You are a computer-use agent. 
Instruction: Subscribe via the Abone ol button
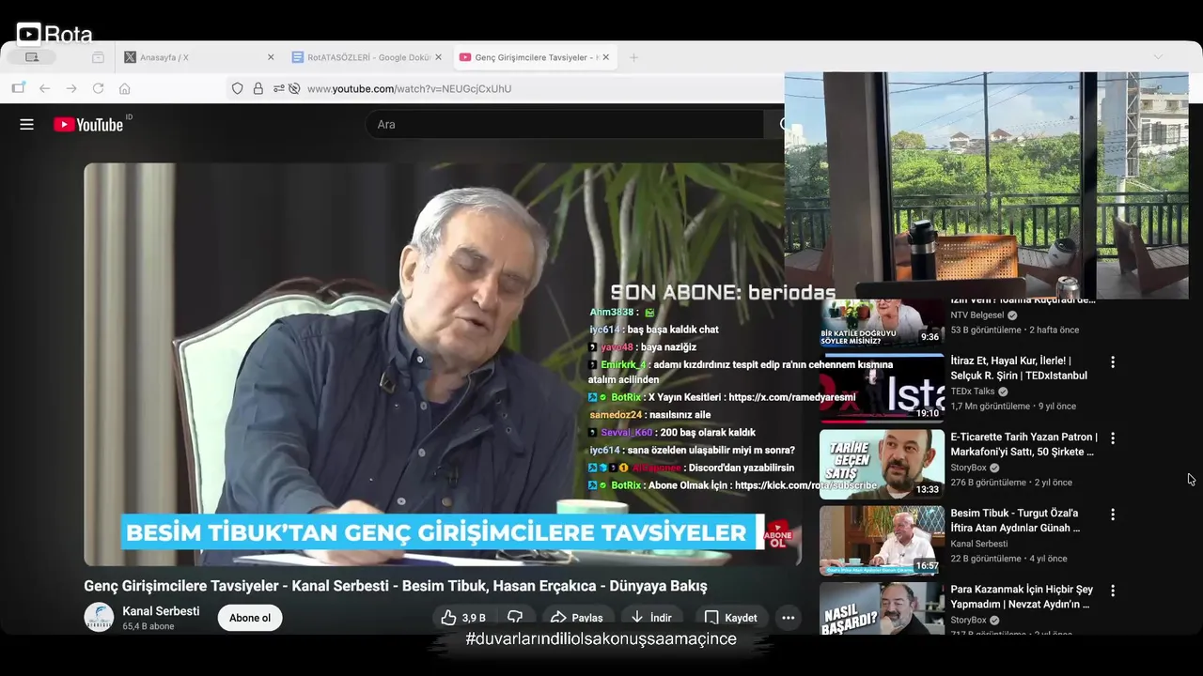click(x=250, y=618)
